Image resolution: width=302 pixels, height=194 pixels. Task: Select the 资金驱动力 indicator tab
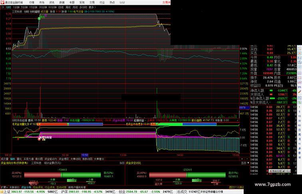point(51,159)
